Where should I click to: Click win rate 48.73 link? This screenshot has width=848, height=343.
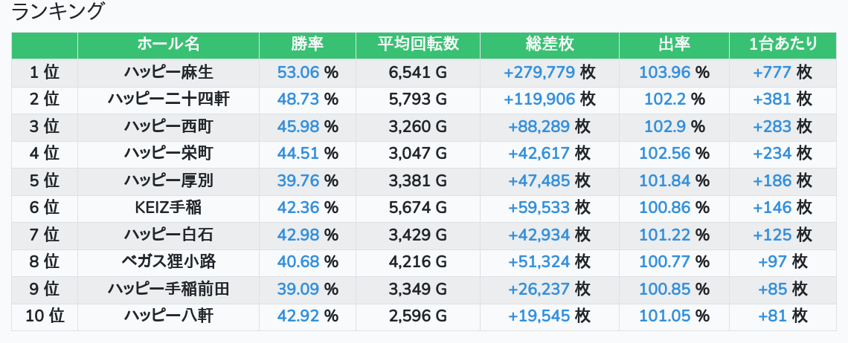pos(298,99)
